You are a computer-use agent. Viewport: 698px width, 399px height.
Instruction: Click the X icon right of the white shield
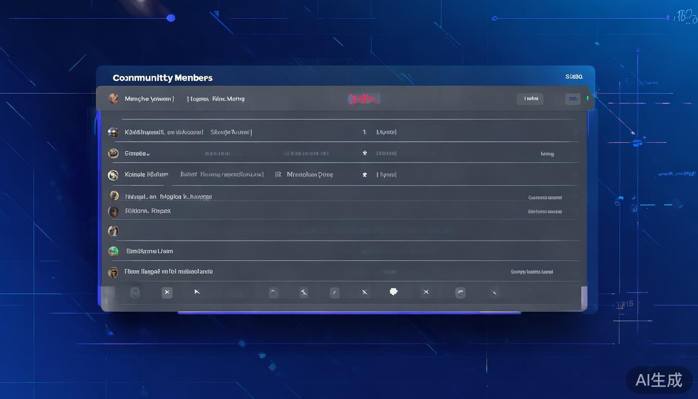coord(426,292)
